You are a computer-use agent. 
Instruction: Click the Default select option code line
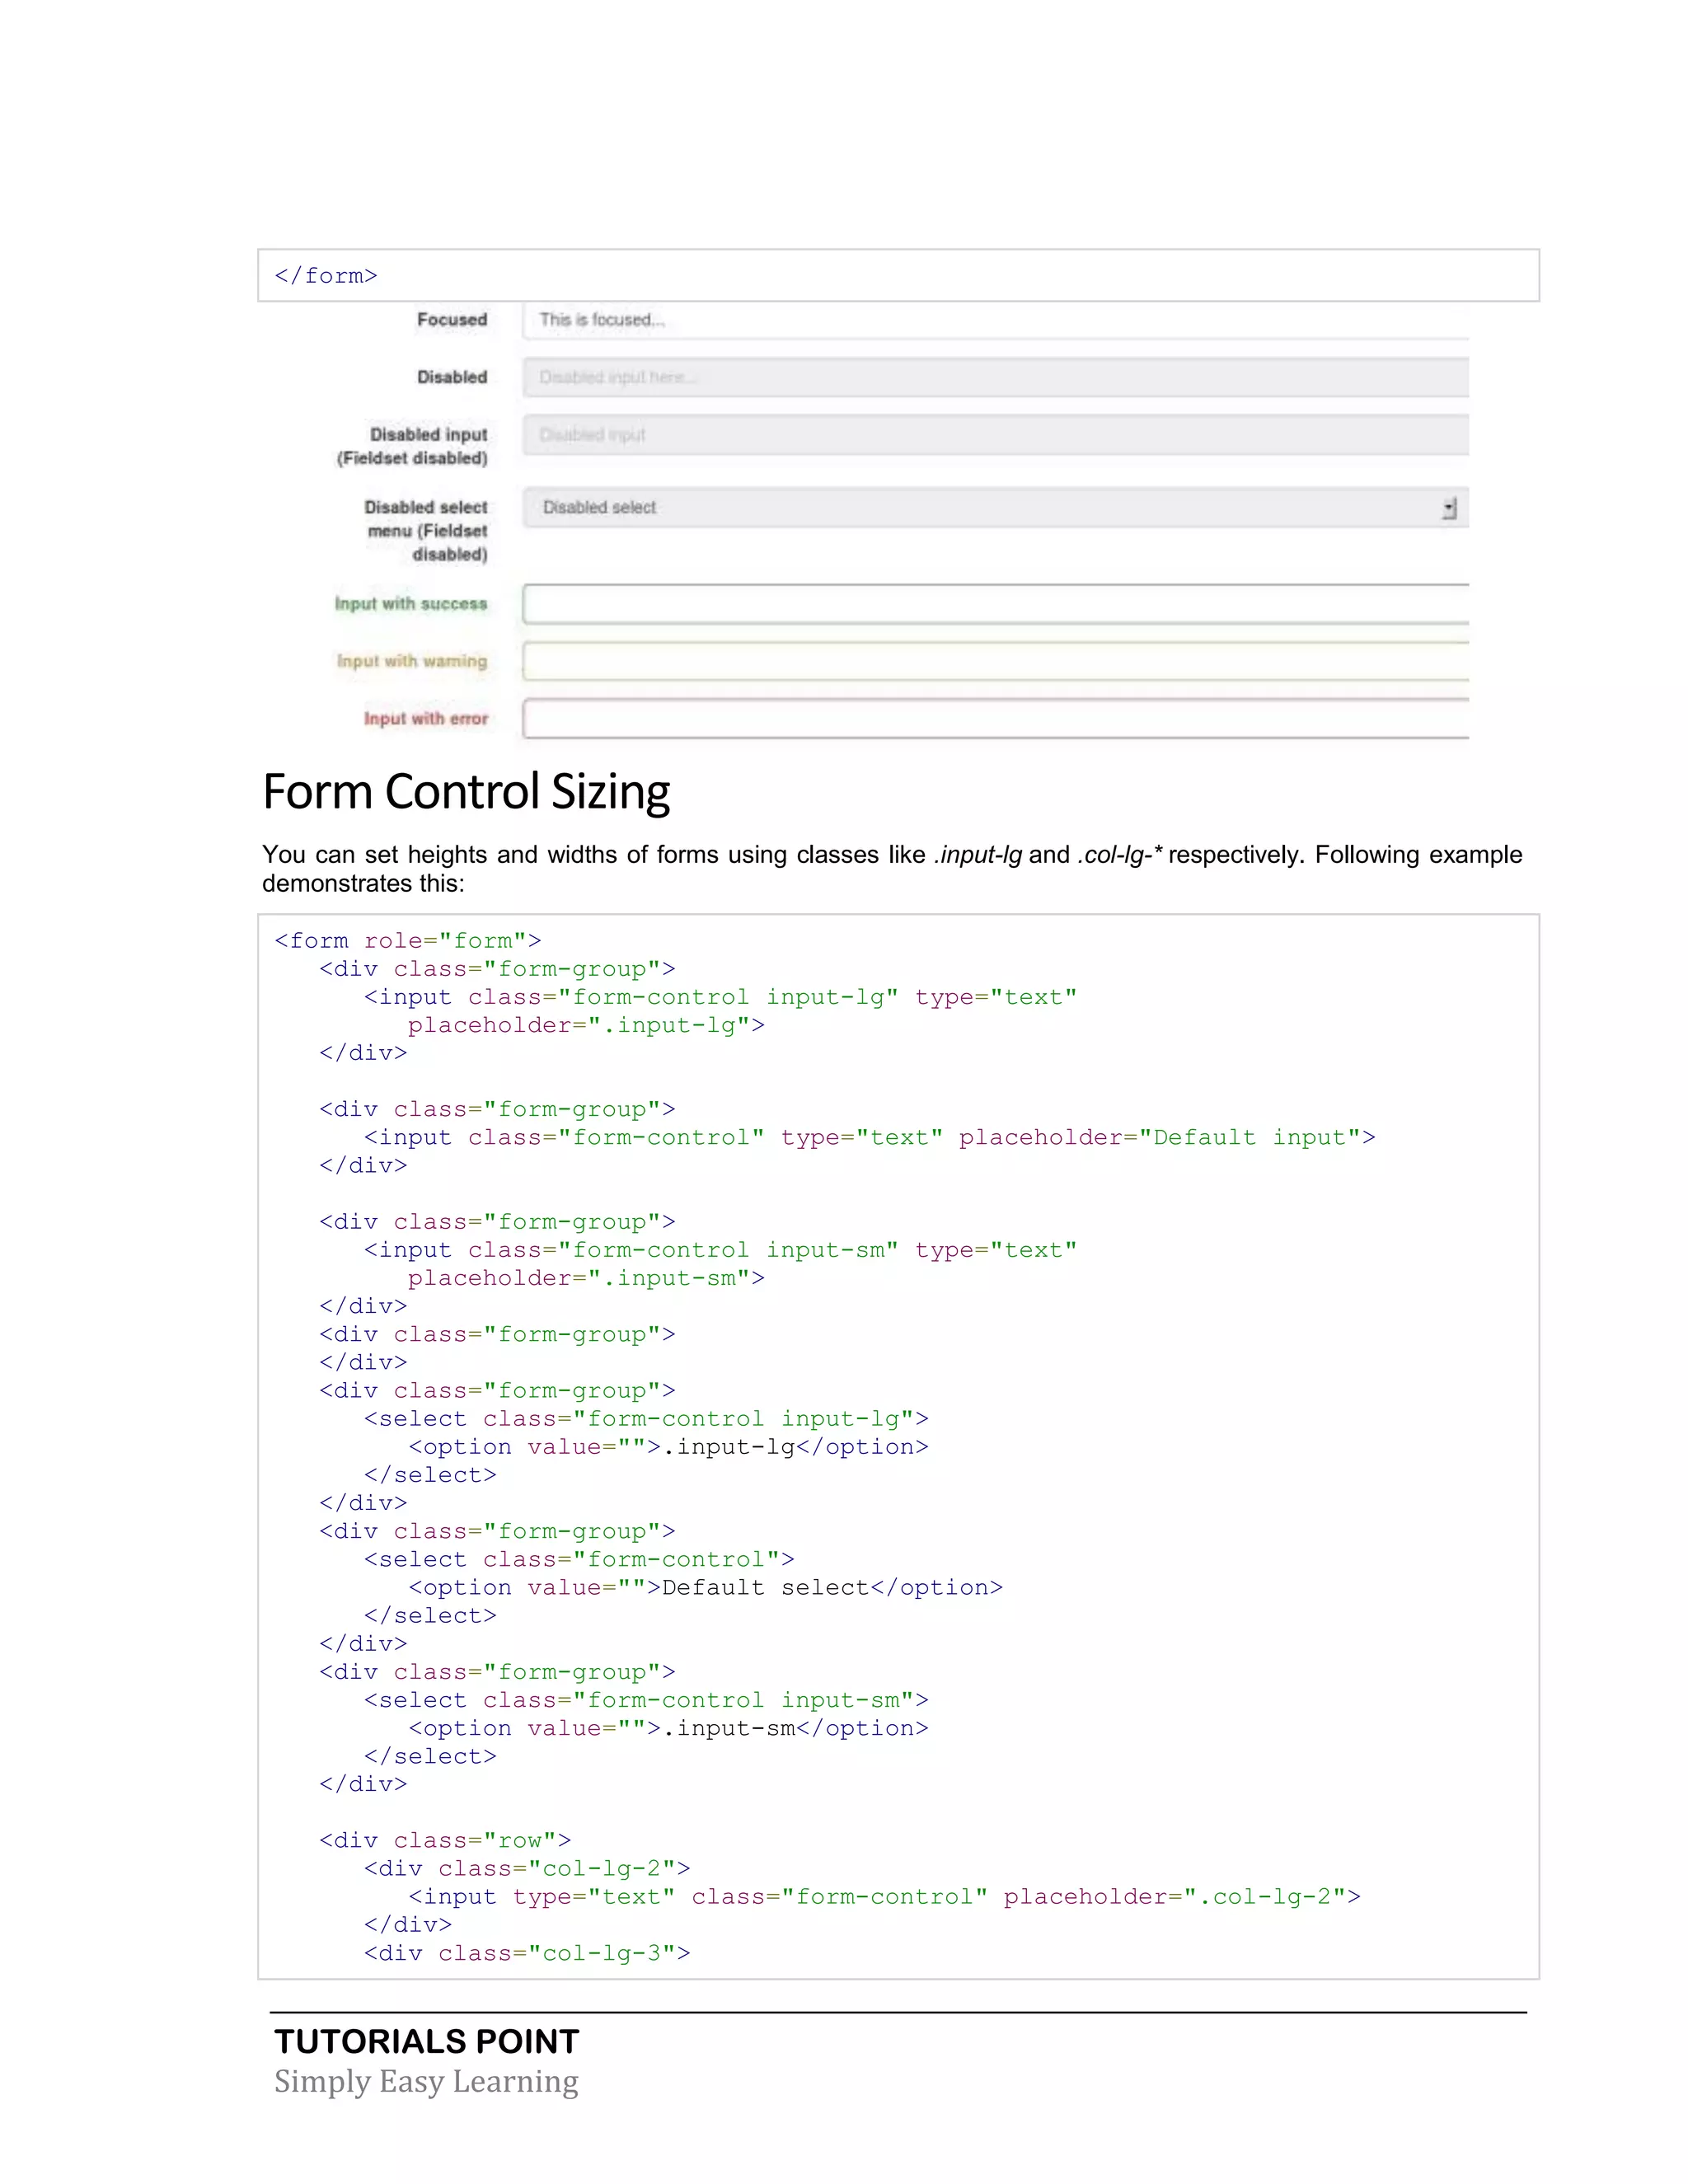(x=705, y=1587)
